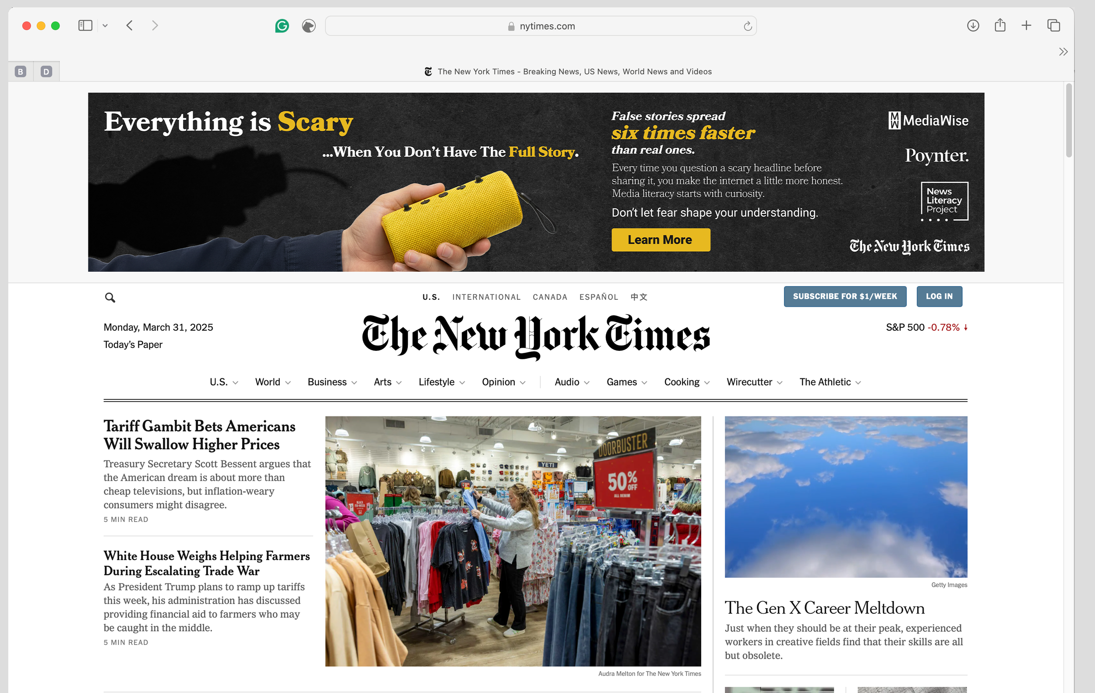Show tab overview icon
Screen dimensions: 1095x693
pyautogui.click(x=1054, y=25)
